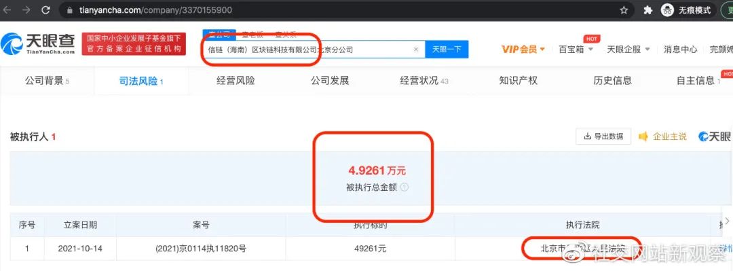Viewport: 733px width, 271px height.
Task: Click the incognito mode avatar icon
Action: (667, 10)
